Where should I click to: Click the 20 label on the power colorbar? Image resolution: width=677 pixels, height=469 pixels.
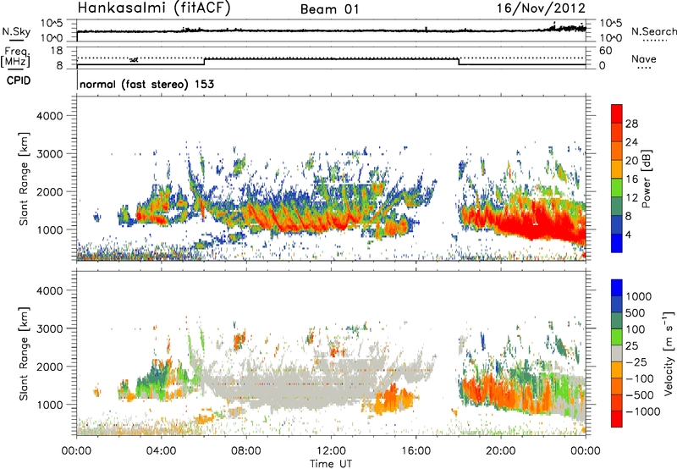pos(631,161)
